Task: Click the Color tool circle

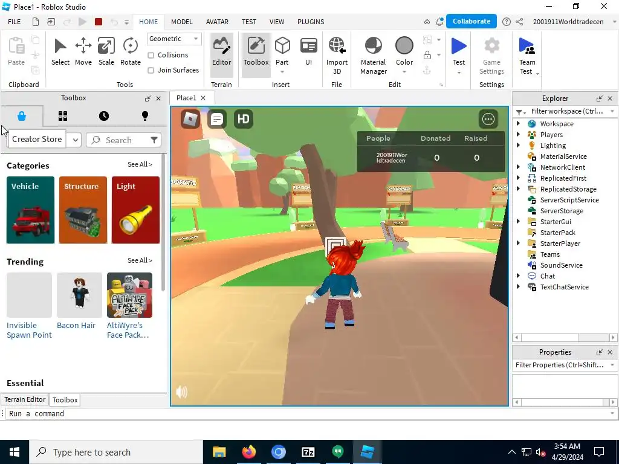Action: click(x=404, y=46)
